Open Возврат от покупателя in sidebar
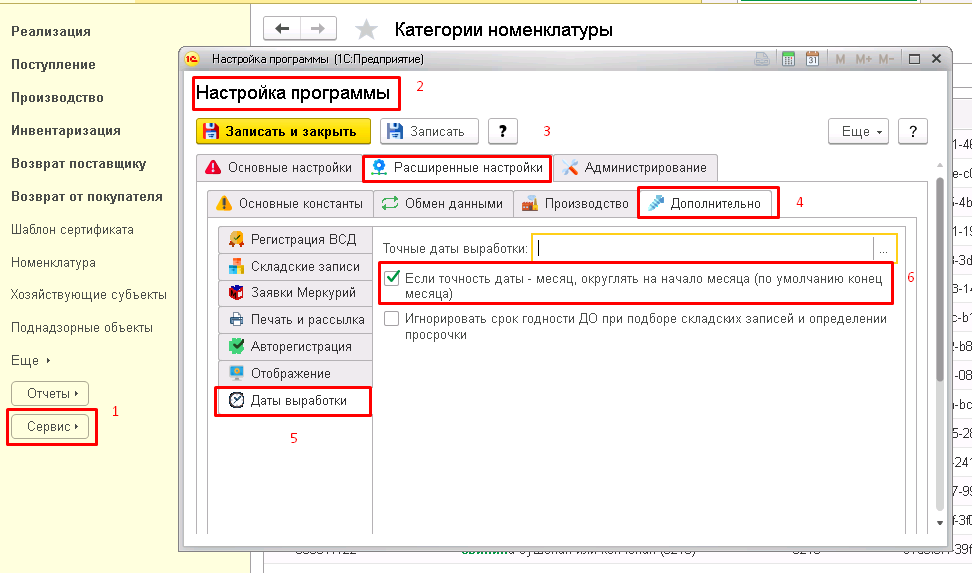This screenshot has width=972, height=573. point(87,196)
